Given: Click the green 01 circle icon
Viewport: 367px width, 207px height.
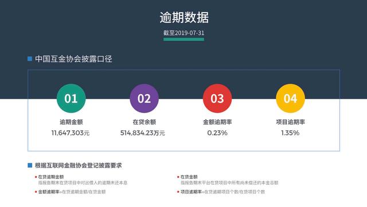Looking at the screenshot, I should tap(71, 99).
